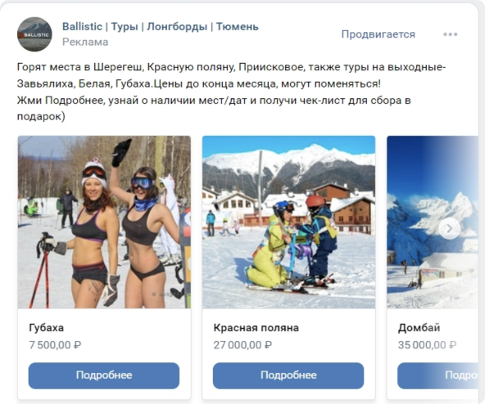Viewport: 485px width, 404px height.
Task: Click Подробнее button under Домбай card
Action: tap(438, 375)
